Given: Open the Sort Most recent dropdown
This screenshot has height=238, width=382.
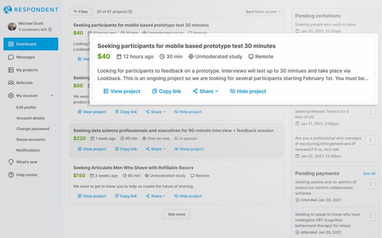Looking at the screenshot, I should (263, 12).
